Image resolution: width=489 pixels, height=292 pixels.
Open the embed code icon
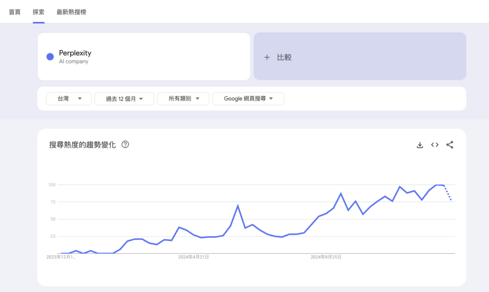(435, 145)
